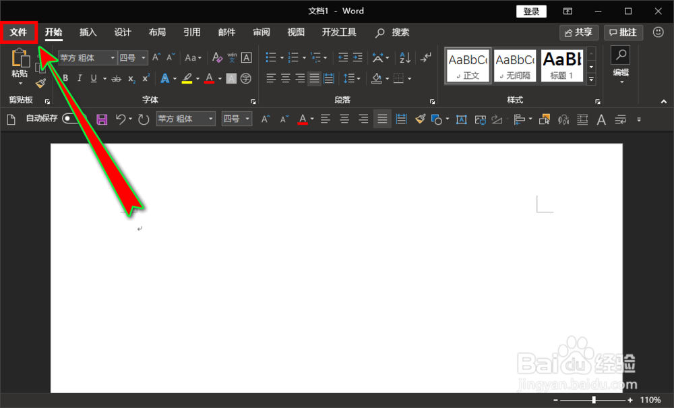Click the Redo icon in quick access toolbar
674x408 pixels.
pos(144,119)
